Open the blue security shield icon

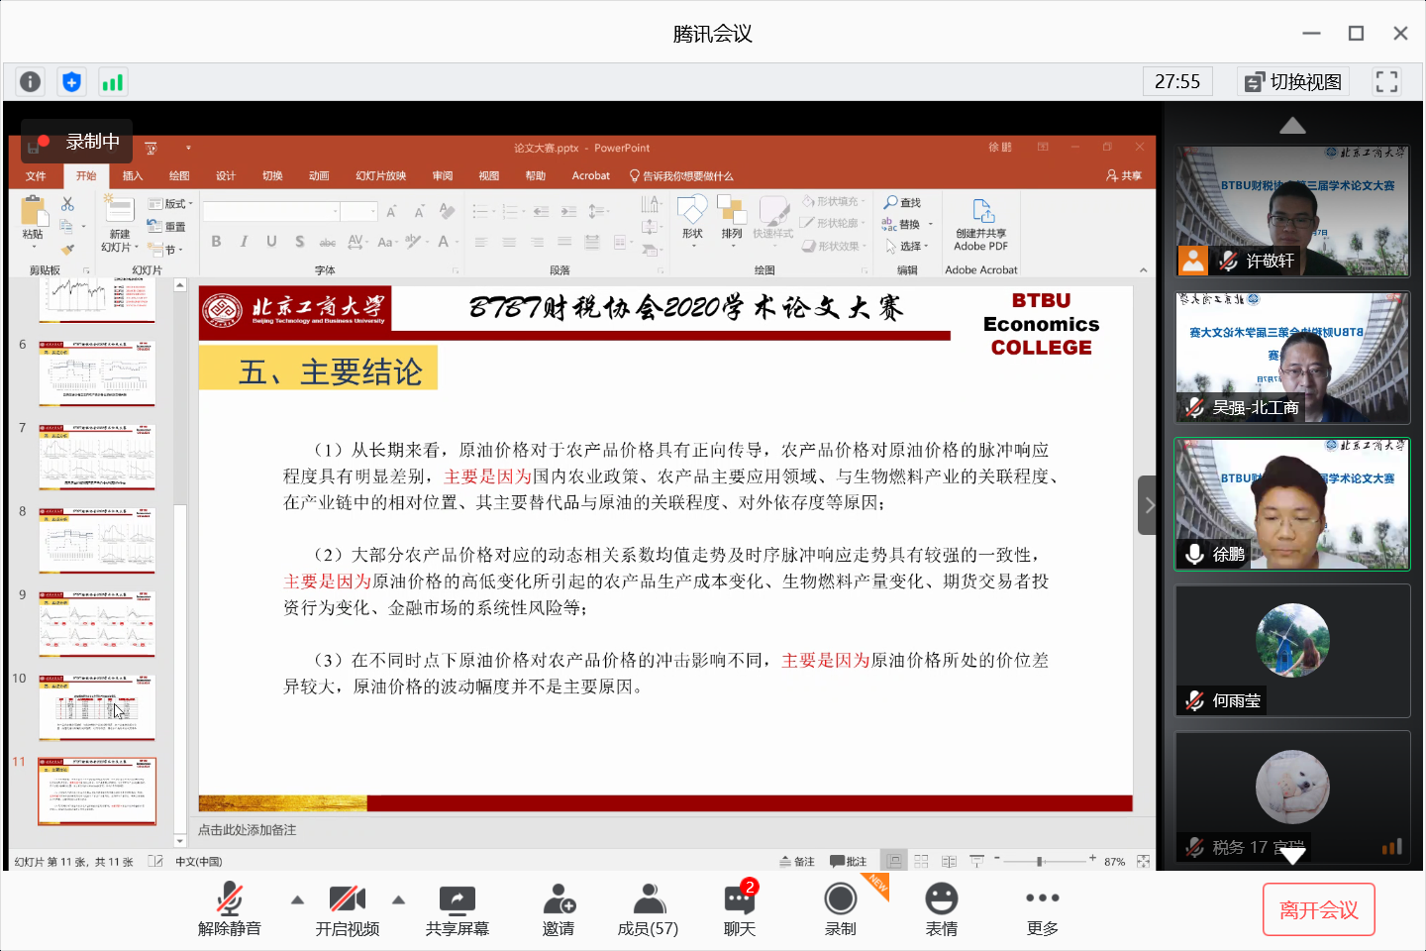point(71,81)
